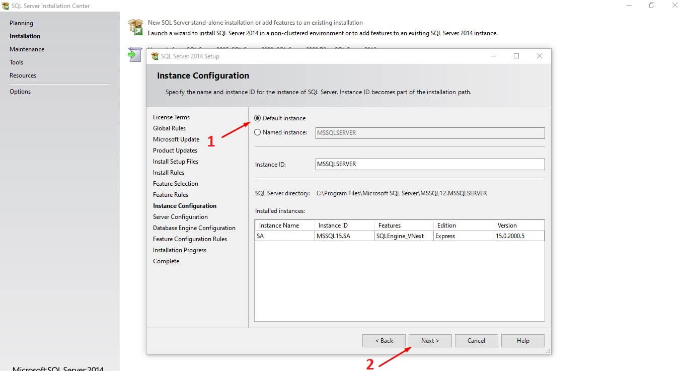Viewport: 687px width, 371px height.
Task: Click the Instance ID input field
Action: tap(430, 164)
